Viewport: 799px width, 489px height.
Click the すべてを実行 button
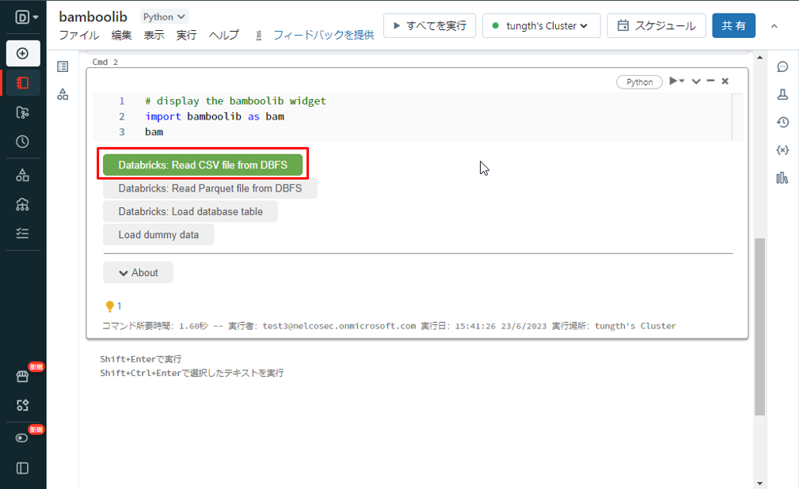tap(429, 25)
